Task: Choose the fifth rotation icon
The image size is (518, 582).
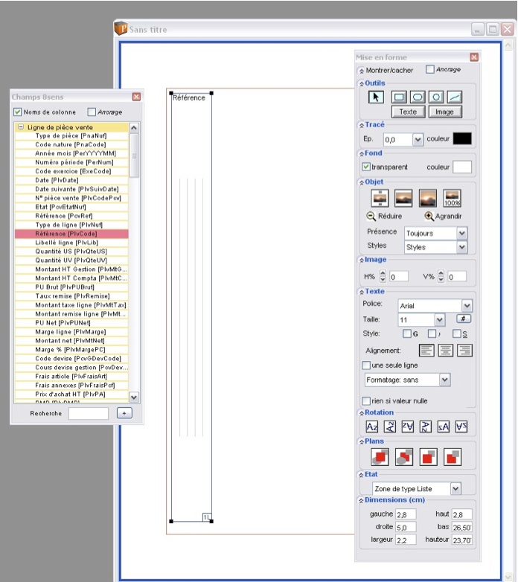Action: 444,427
